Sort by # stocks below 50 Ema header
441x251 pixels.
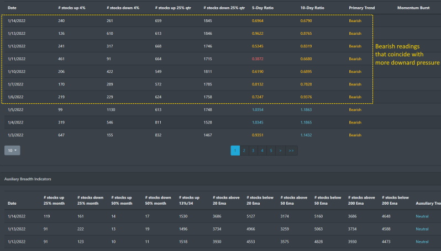328,200
